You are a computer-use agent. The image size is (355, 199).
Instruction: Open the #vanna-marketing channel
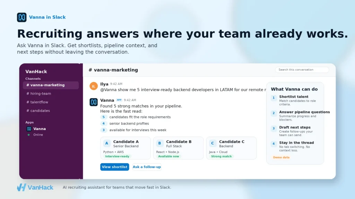pos(51,85)
